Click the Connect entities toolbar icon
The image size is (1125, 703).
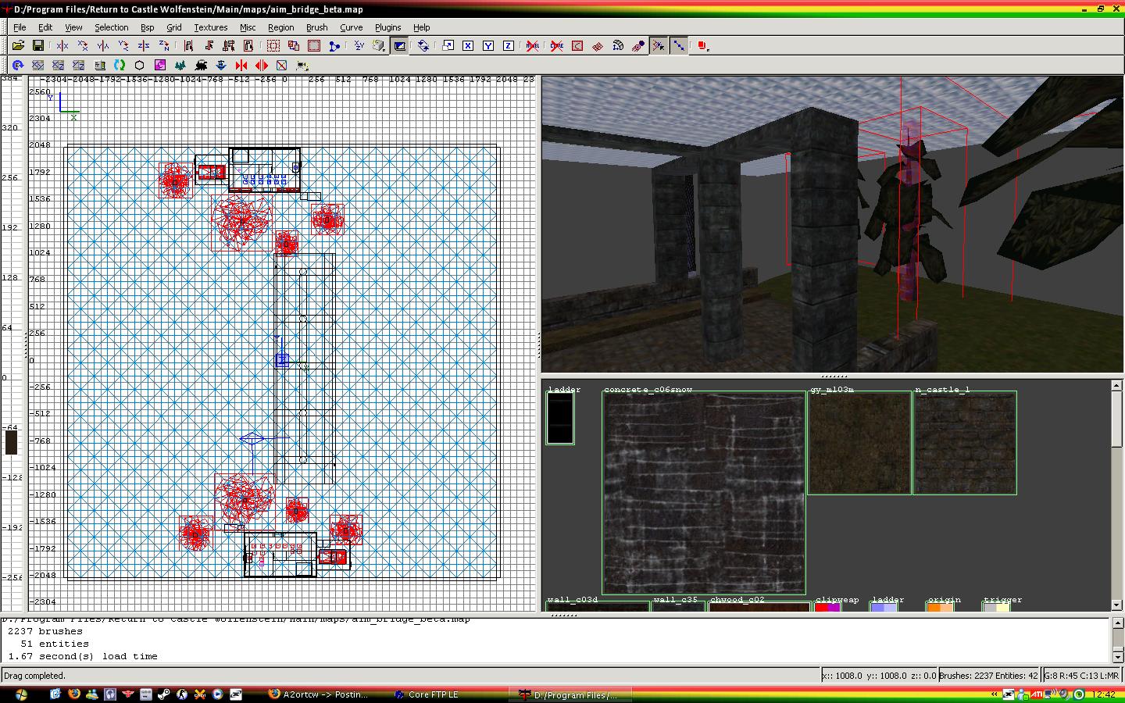pyautogui.click(x=334, y=46)
